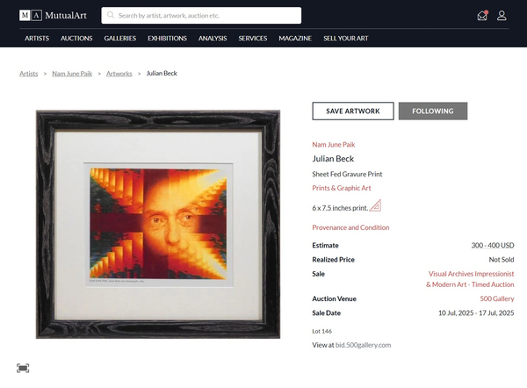Open the user account profile icon
Screen dimensions: 527x388
[x=502, y=16]
